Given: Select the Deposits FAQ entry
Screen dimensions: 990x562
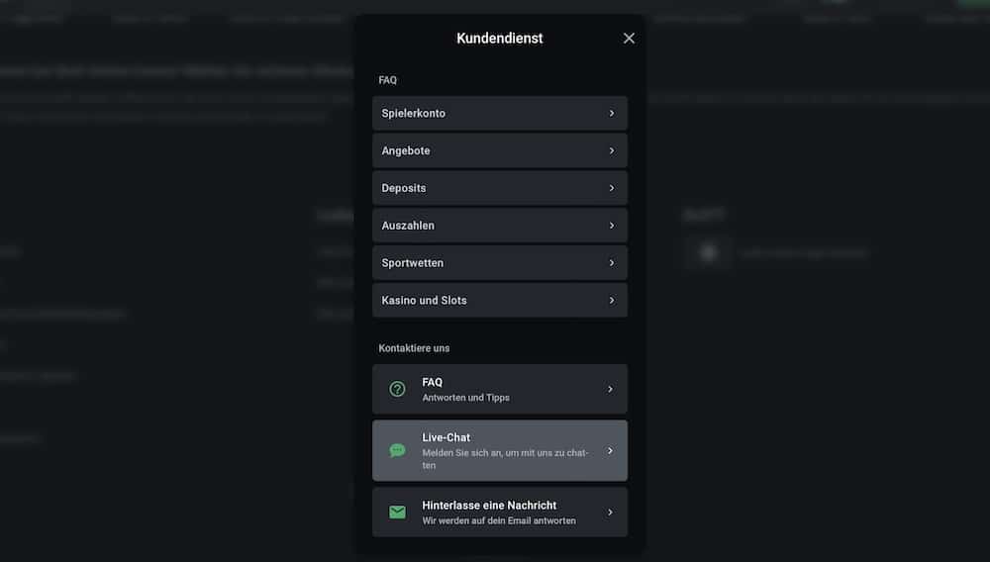Looking at the screenshot, I should tap(499, 188).
